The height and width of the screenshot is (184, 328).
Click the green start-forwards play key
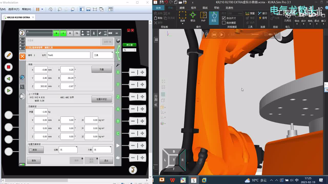coord(8,90)
